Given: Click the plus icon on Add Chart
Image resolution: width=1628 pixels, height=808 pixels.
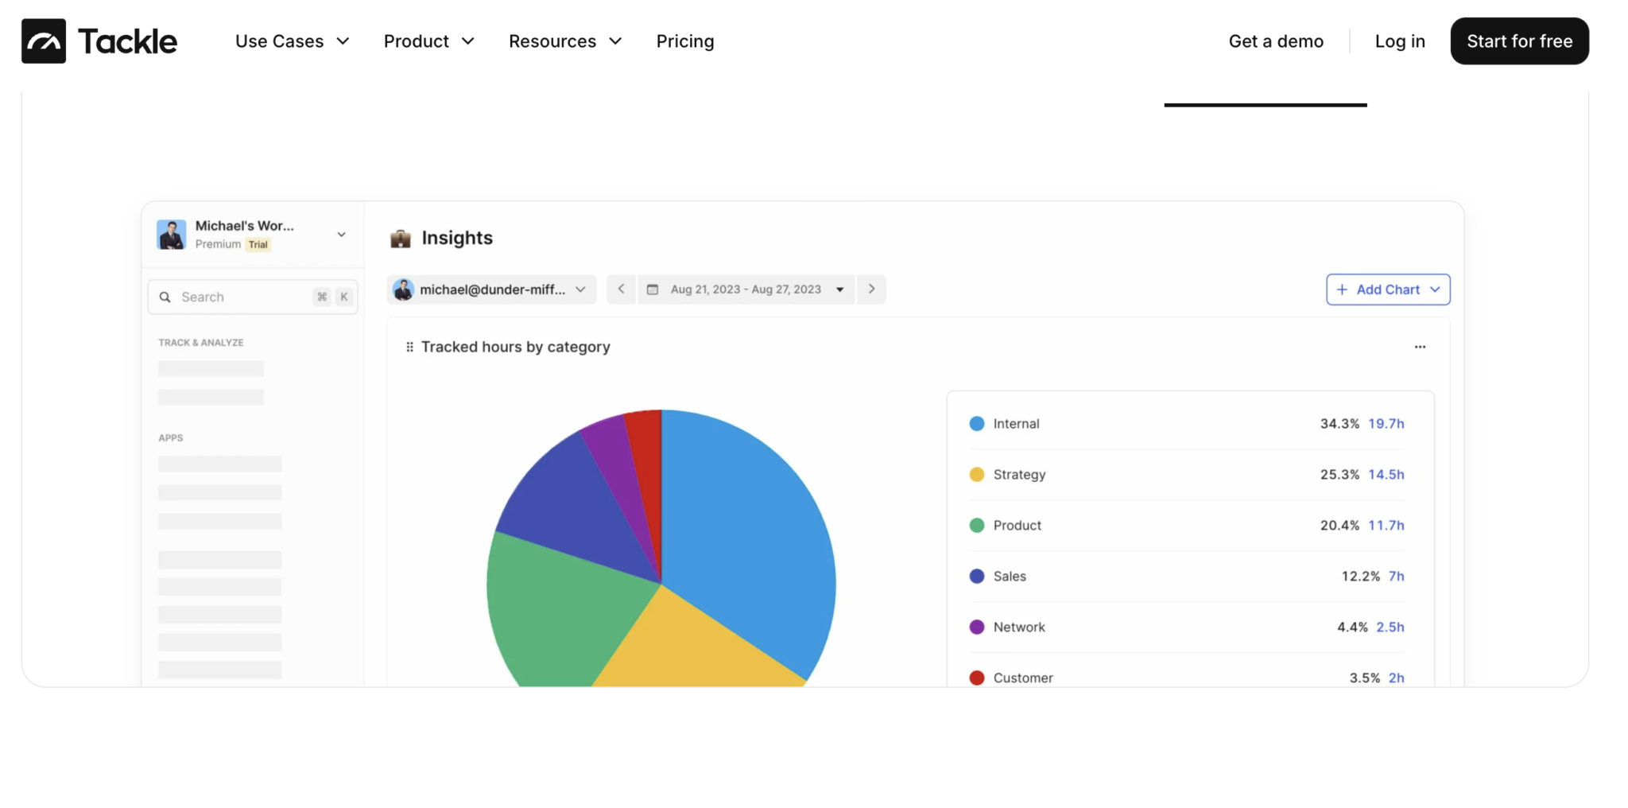Looking at the screenshot, I should [1341, 289].
